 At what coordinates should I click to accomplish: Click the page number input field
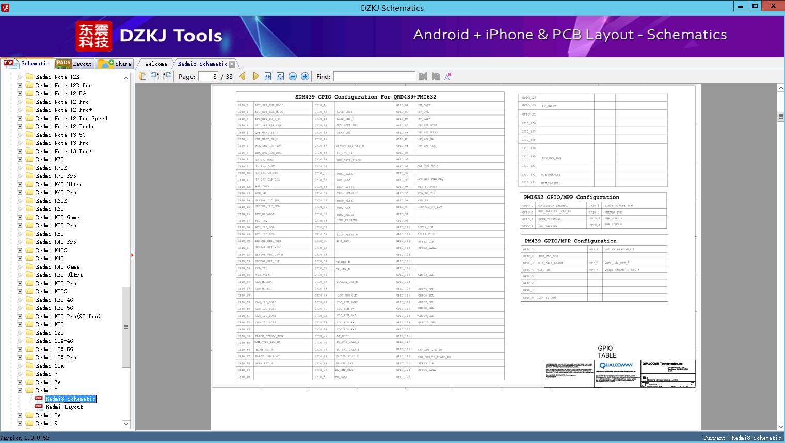208,76
